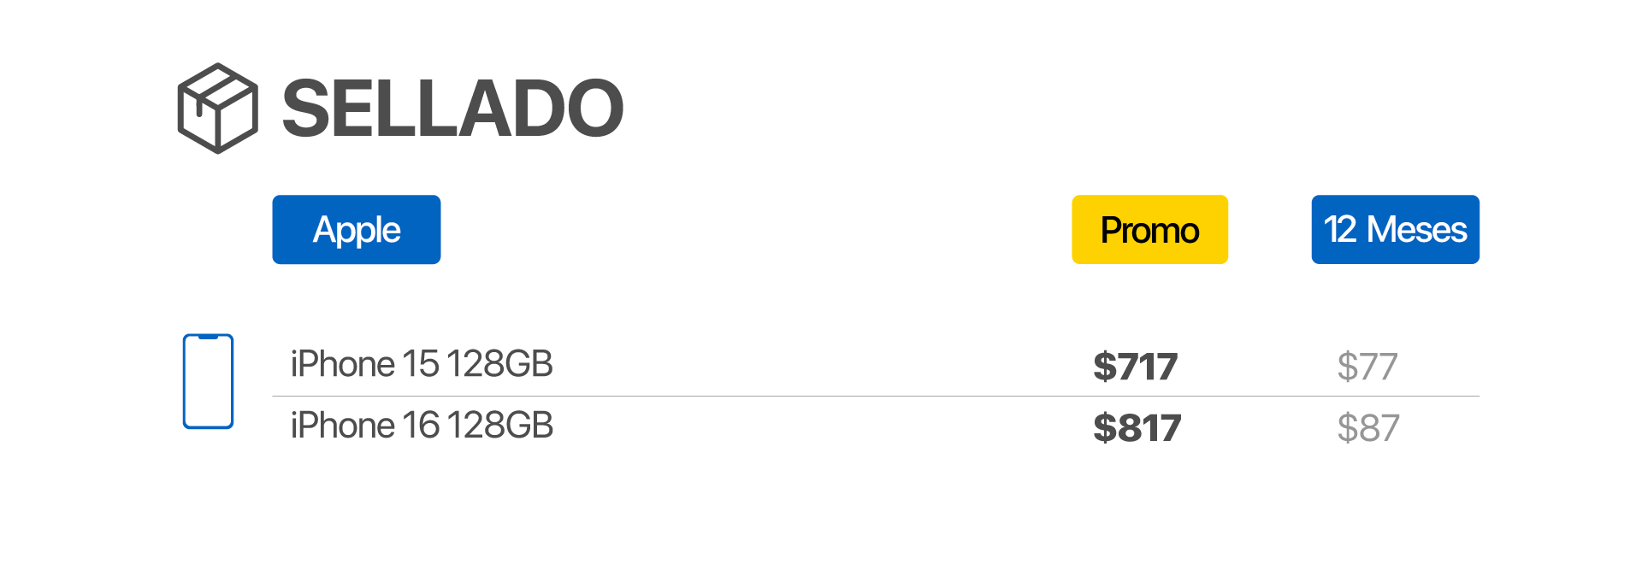Viewport: 1642px width, 582px height.
Task: Open the iPhone 15 128GB listing
Action: pos(422,365)
